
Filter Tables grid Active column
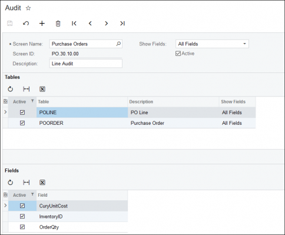pyautogui.click(x=32, y=101)
